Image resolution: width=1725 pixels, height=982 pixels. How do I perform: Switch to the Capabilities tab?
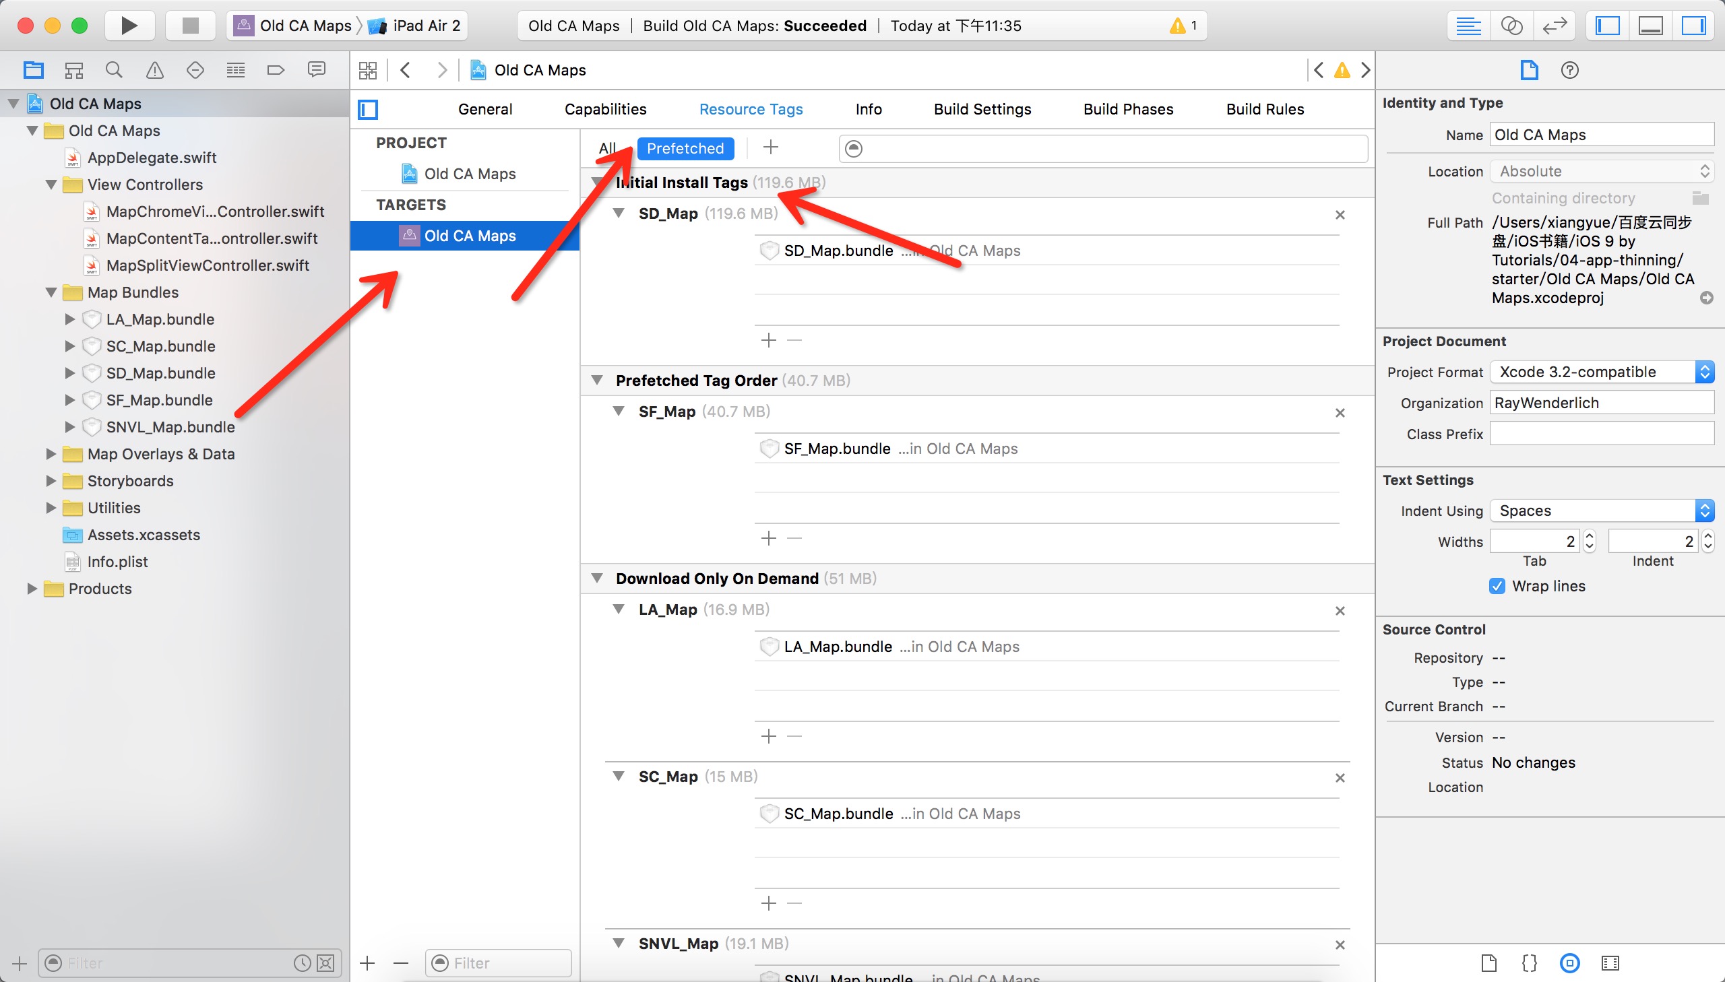coord(605,109)
